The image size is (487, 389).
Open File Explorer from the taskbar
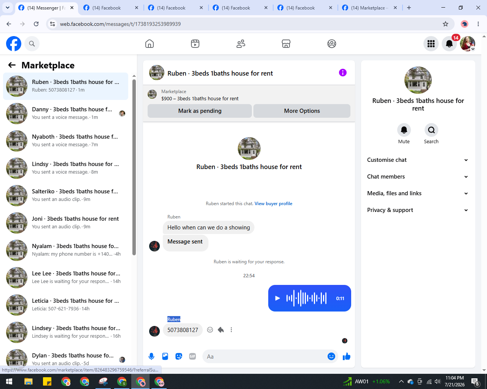(29, 381)
